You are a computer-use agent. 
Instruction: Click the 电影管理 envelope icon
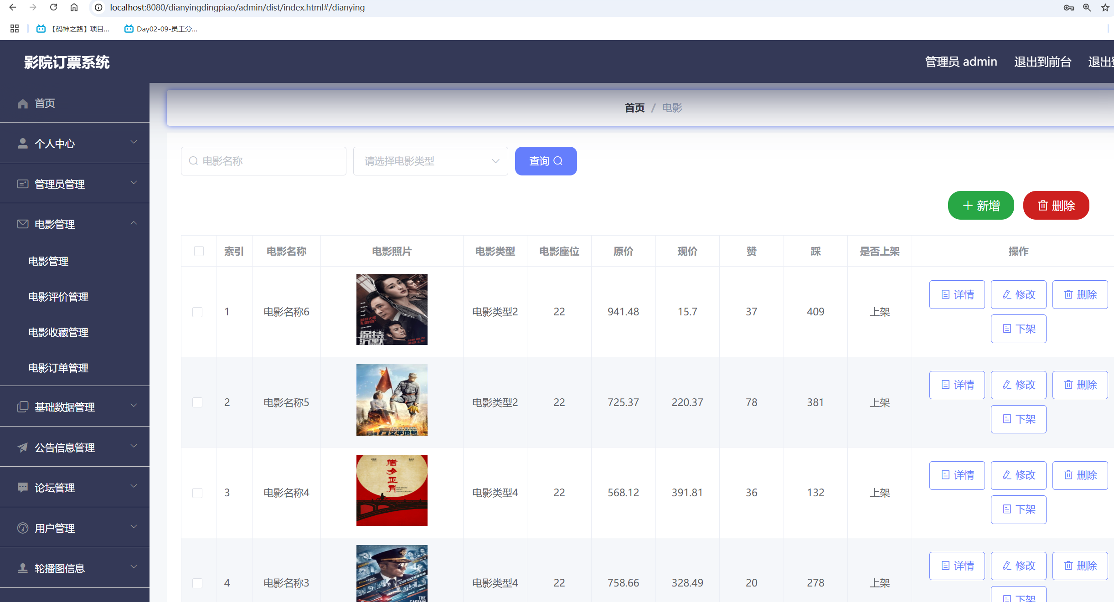[x=23, y=224]
